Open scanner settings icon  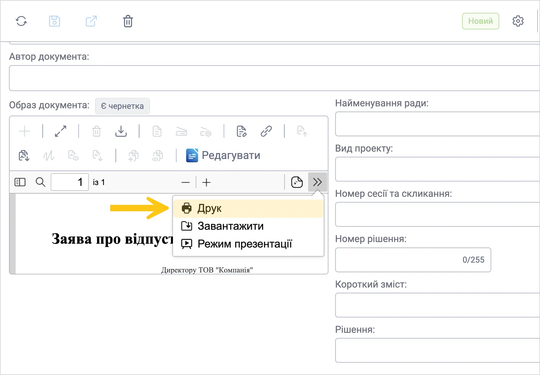pyautogui.click(x=206, y=131)
